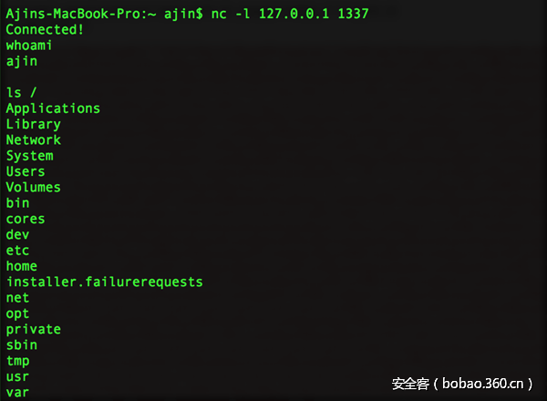Click the ajin username output line

pyautogui.click(x=22, y=61)
